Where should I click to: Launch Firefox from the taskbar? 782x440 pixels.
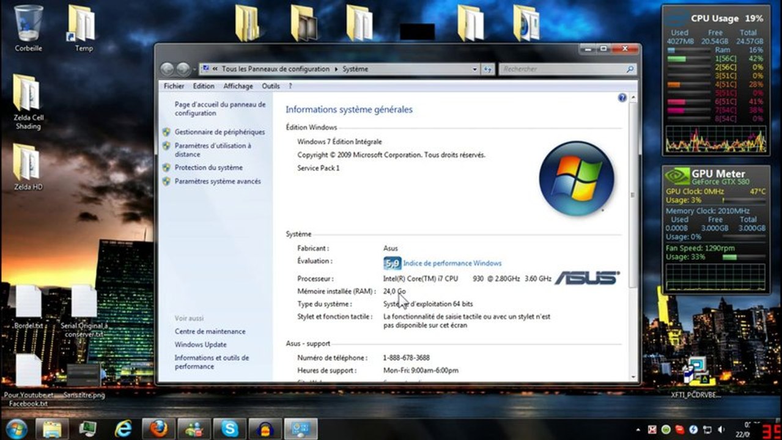pos(158,429)
